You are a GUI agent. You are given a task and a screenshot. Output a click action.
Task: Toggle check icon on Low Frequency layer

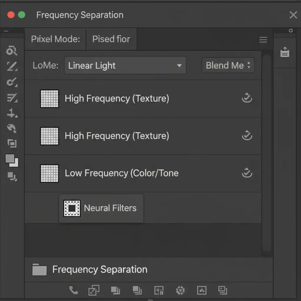click(247, 173)
